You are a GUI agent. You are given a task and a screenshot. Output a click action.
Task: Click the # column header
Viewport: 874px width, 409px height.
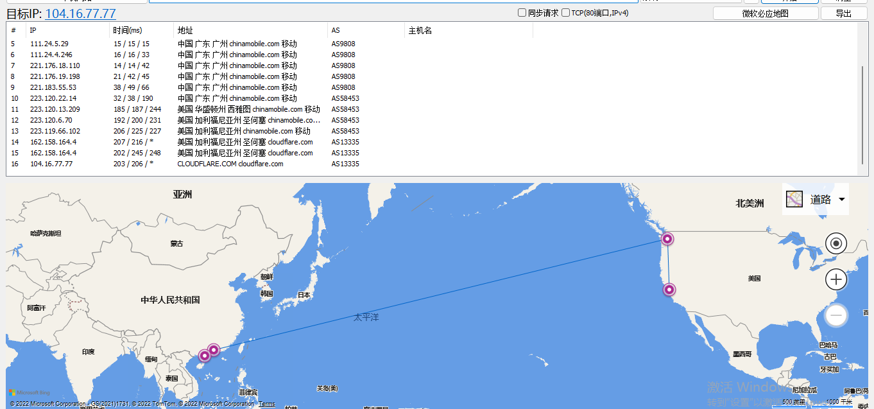coord(16,30)
